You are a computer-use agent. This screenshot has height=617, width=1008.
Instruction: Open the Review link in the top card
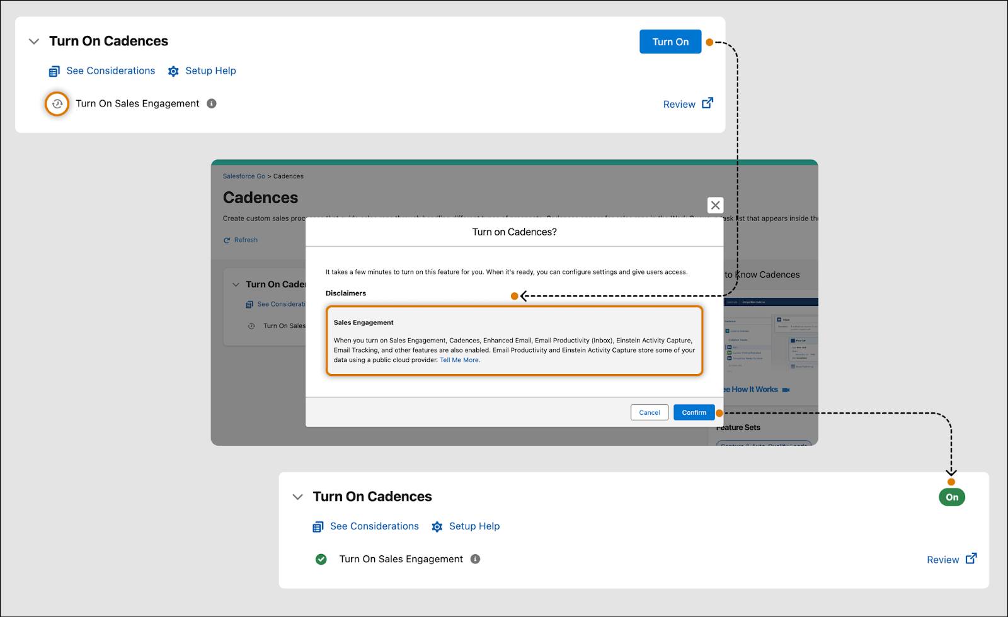click(679, 104)
